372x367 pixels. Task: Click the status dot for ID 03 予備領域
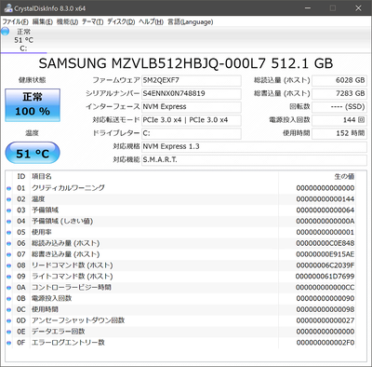(x=9, y=211)
